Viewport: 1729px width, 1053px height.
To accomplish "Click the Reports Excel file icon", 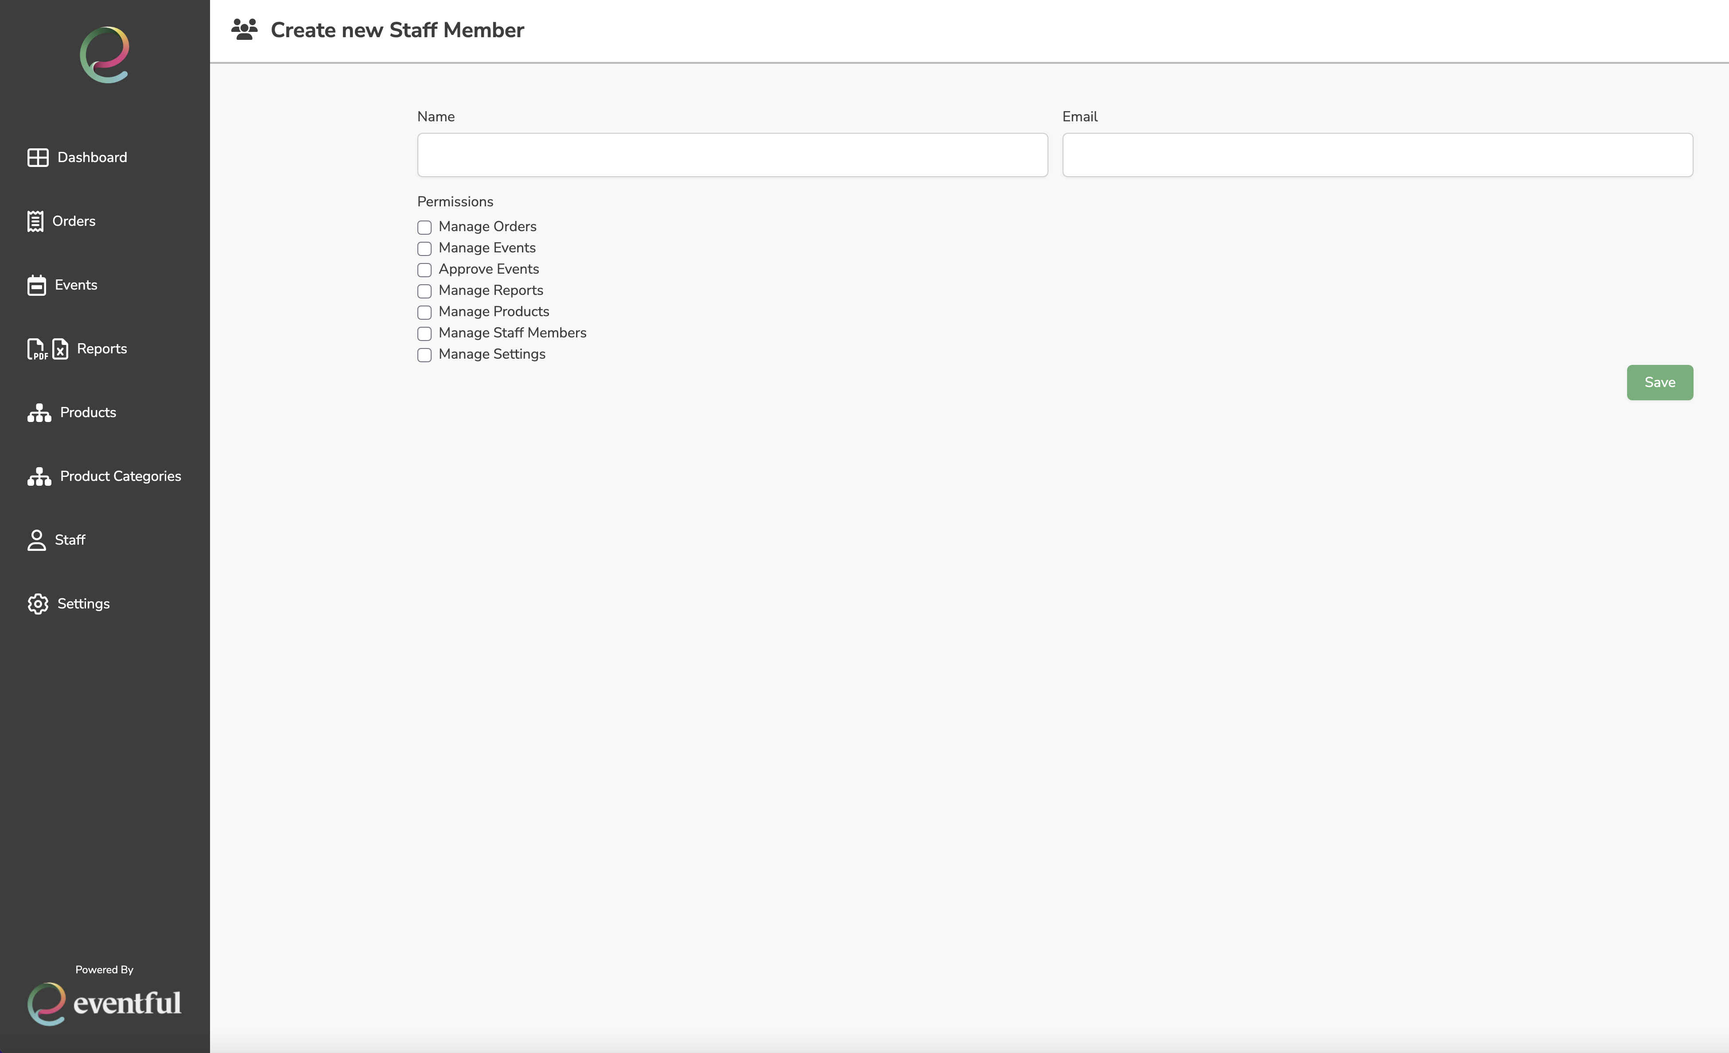I will point(60,349).
